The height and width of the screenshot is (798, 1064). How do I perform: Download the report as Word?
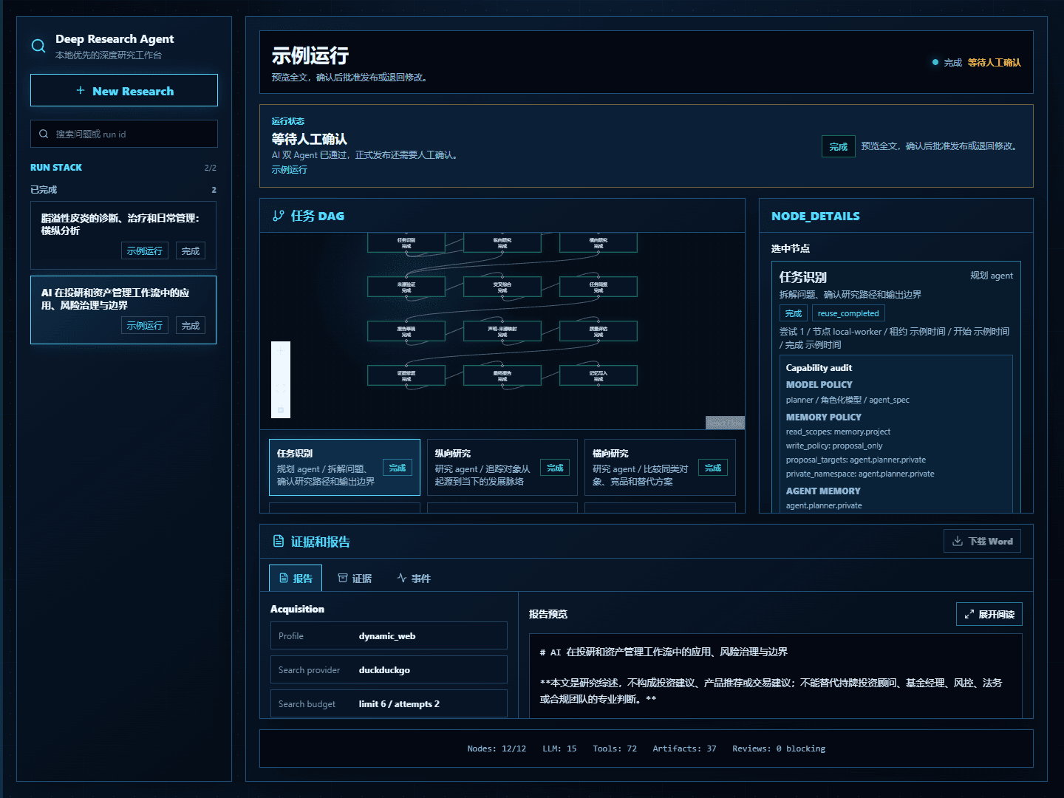[982, 541]
